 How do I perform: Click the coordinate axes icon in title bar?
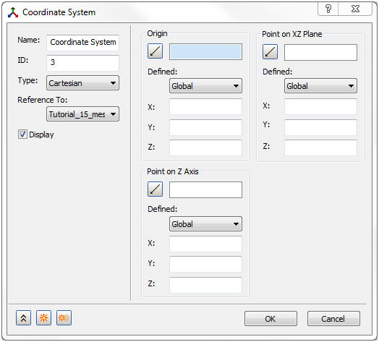(13, 12)
